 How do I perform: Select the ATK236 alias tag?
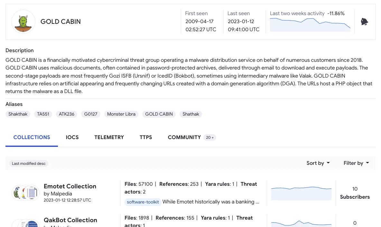pos(67,114)
